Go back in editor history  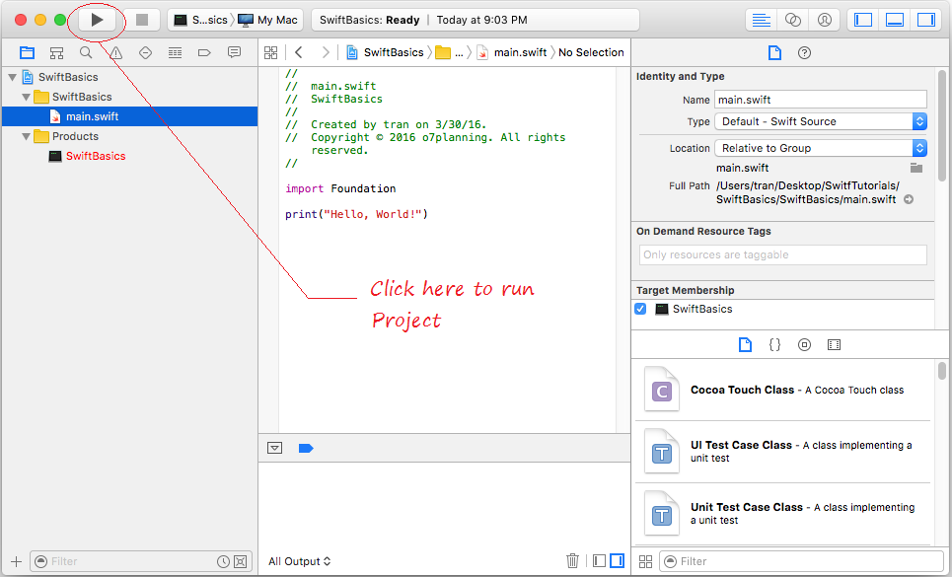[299, 53]
